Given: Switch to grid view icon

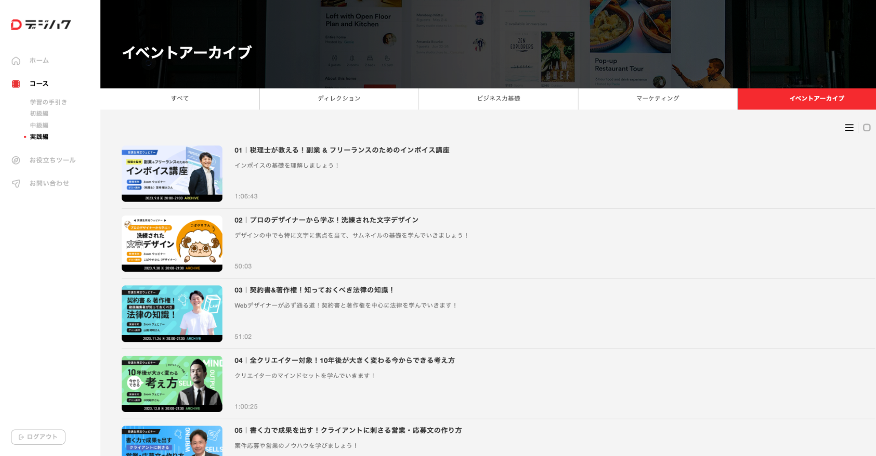Looking at the screenshot, I should click(x=867, y=128).
